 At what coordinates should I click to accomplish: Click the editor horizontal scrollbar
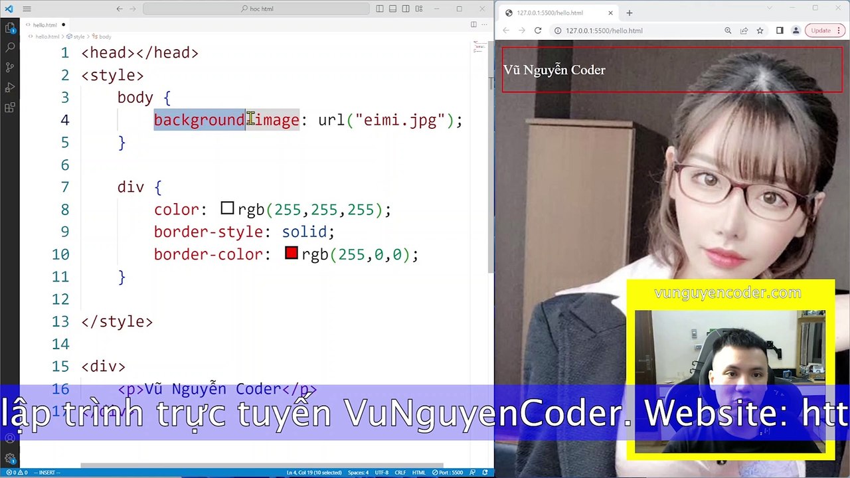262,465
